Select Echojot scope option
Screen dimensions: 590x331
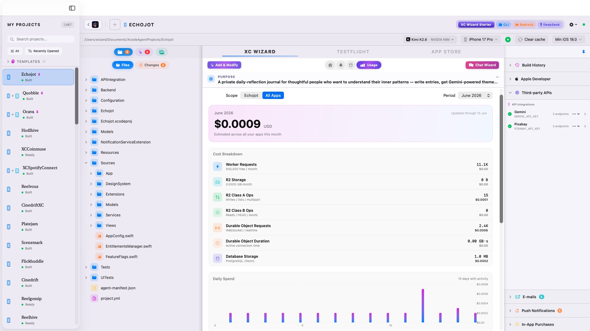pos(251,96)
